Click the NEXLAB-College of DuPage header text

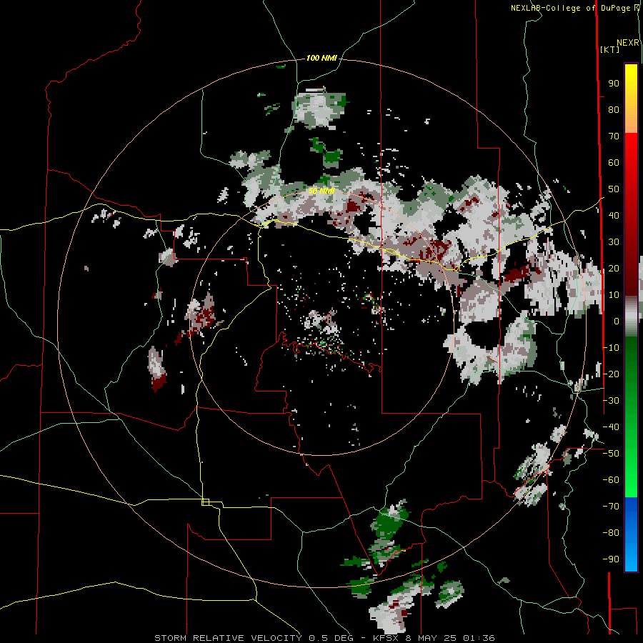pyautogui.click(x=574, y=8)
